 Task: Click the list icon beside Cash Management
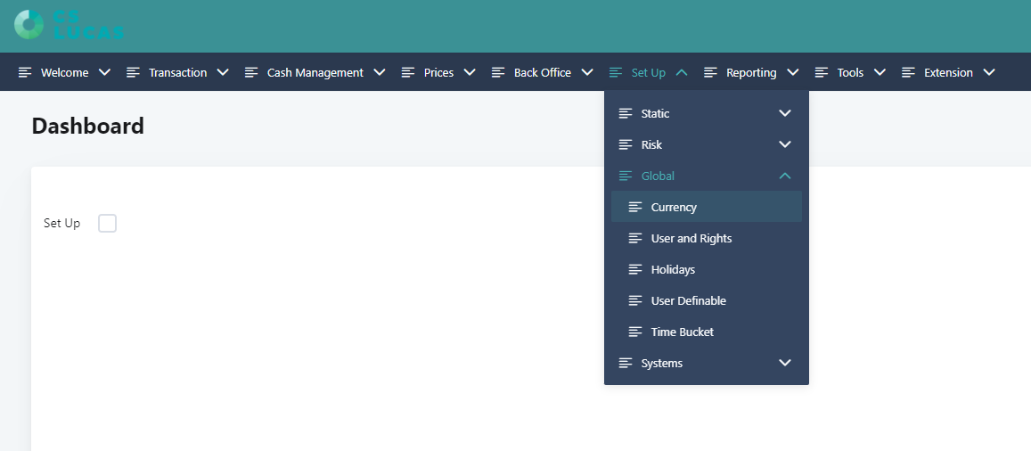pos(251,72)
